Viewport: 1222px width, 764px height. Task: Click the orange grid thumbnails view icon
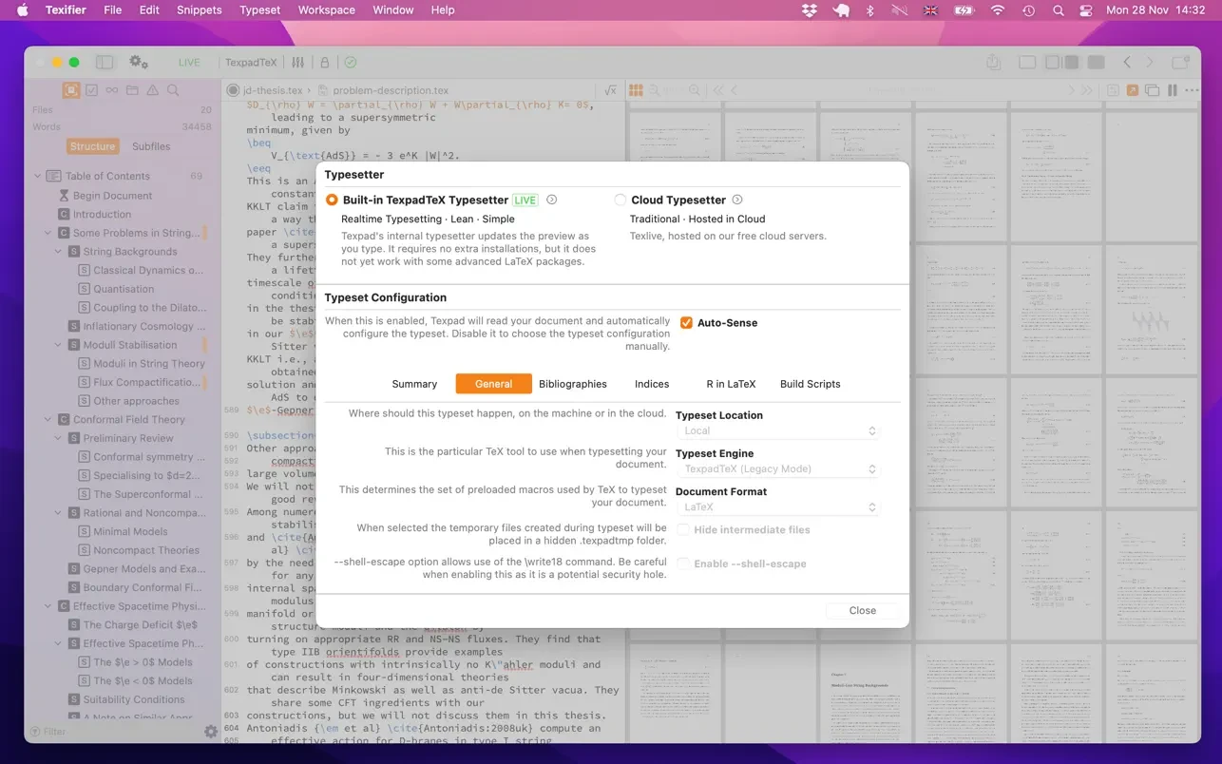[637, 90]
